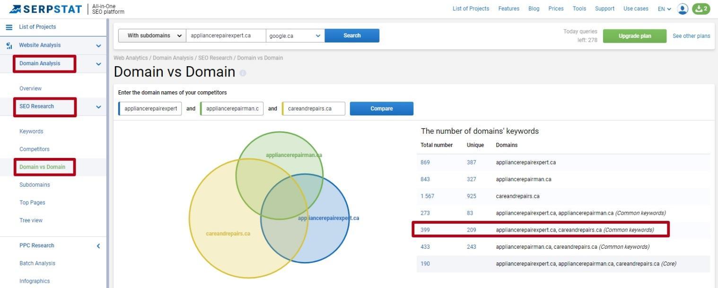Open Features in top navigation

(x=508, y=9)
